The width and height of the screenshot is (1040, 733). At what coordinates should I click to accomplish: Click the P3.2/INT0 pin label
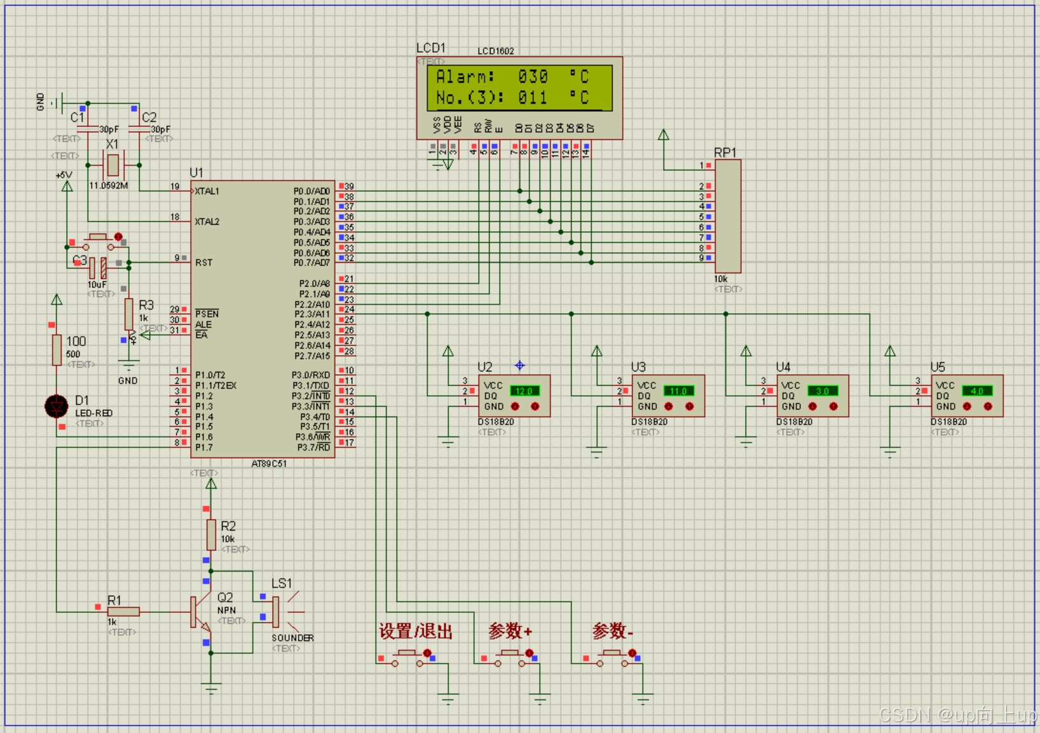pyautogui.click(x=311, y=396)
